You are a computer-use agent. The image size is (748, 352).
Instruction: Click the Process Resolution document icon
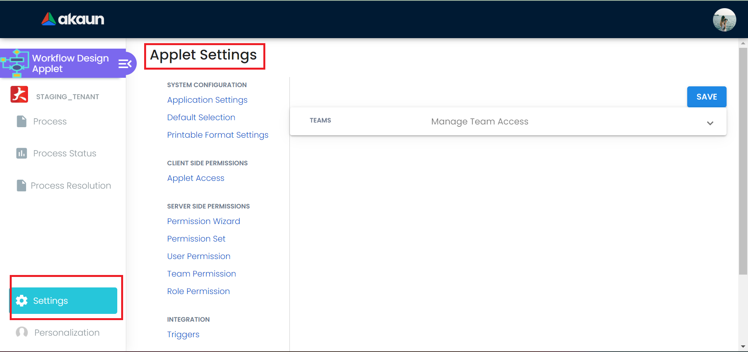click(x=21, y=186)
